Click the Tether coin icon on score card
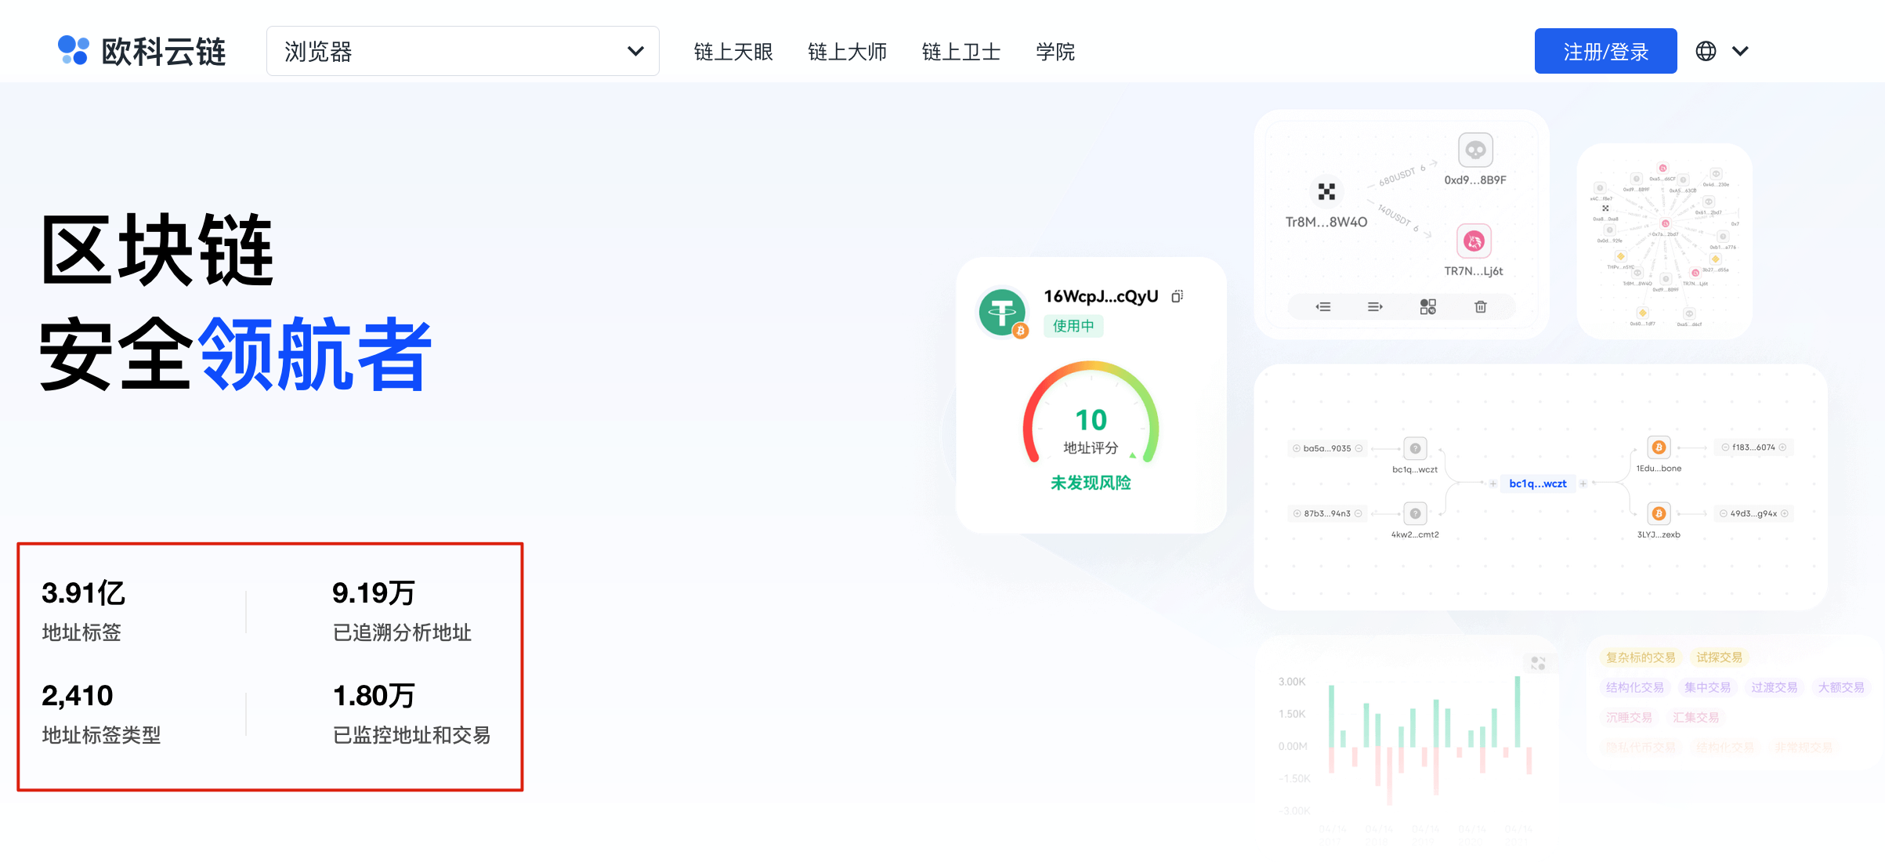The image size is (1885, 862). tap(1002, 313)
